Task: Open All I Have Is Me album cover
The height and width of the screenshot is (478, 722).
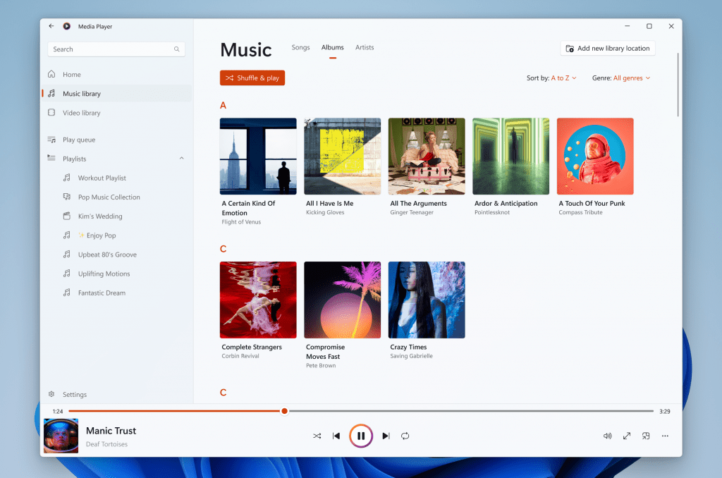Action: coord(343,156)
